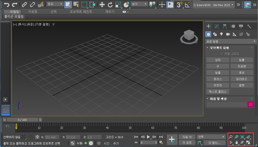The width and height of the screenshot is (258, 147).
Task: Open the 표준 원형 primitives dropdown
Action: [231, 41]
